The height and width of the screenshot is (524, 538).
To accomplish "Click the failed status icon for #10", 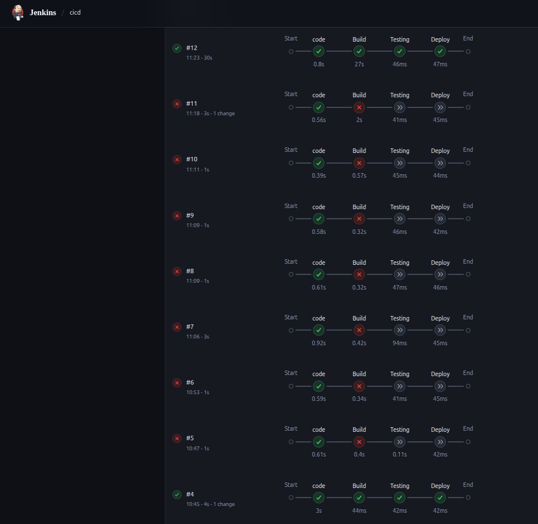I will coord(177,160).
